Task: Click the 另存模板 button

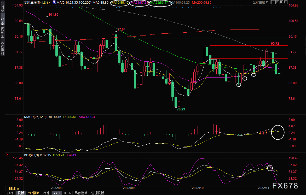Action: [81, 193]
